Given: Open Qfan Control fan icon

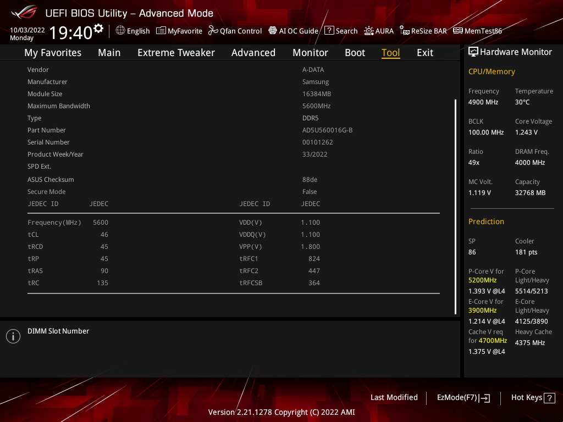Looking at the screenshot, I should click(213, 31).
